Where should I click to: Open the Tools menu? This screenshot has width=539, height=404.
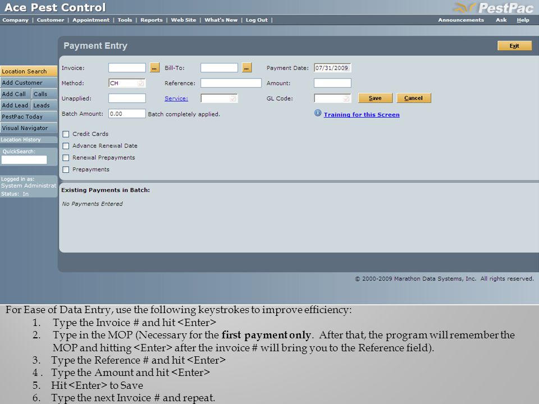tap(125, 20)
